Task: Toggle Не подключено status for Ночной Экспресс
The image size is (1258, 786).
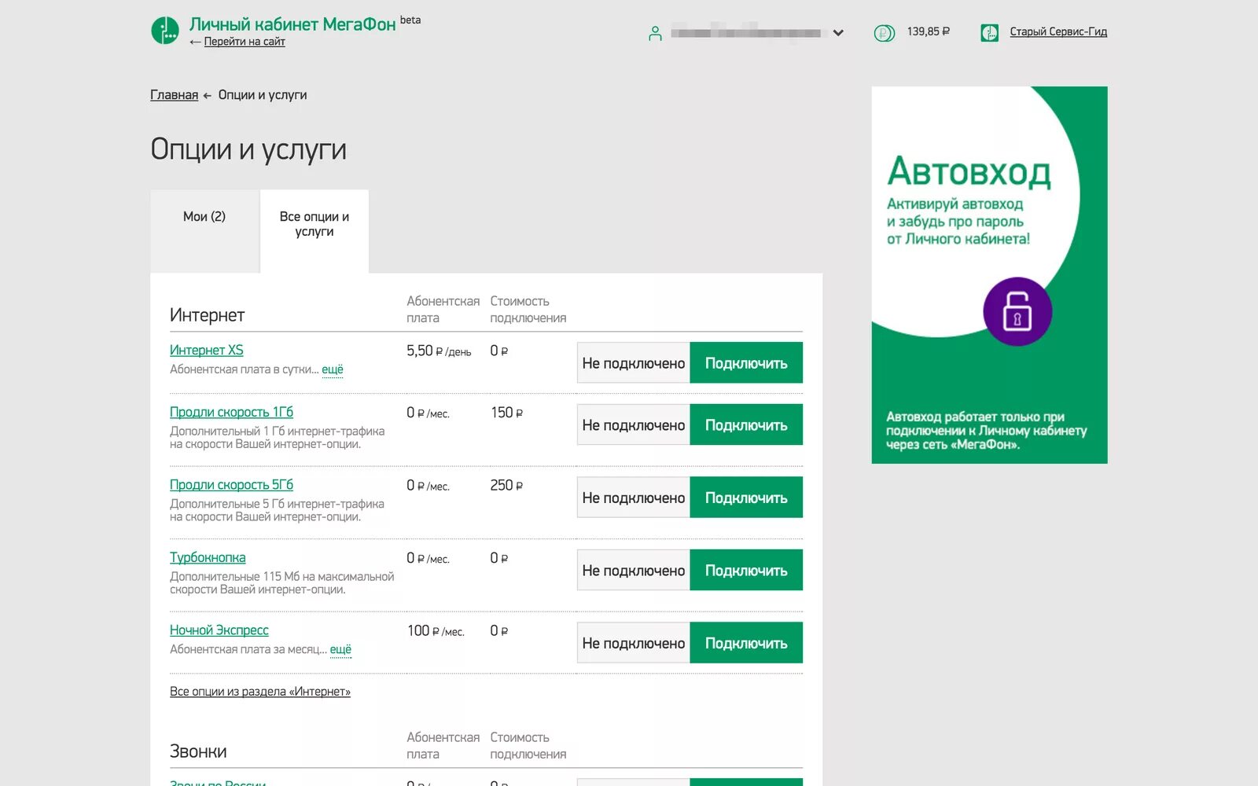Action: (634, 643)
